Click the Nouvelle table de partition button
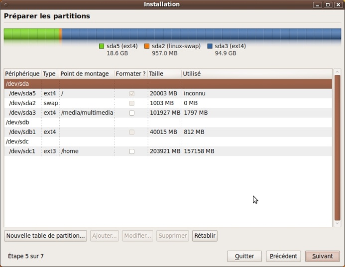The height and width of the screenshot is (267, 345). click(x=46, y=236)
